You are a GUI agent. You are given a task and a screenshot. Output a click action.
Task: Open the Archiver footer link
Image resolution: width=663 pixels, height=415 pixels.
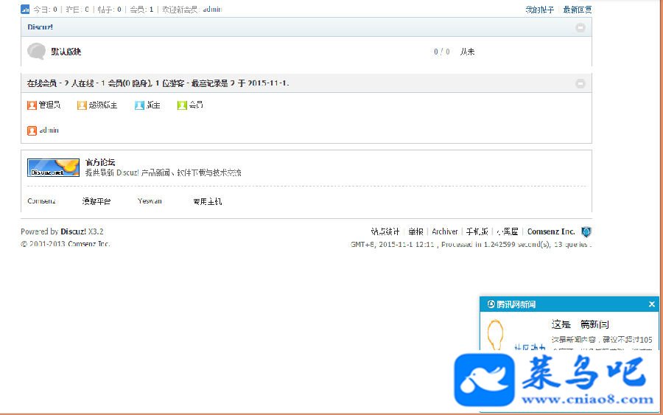pyautogui.click(x=444, y=231)
